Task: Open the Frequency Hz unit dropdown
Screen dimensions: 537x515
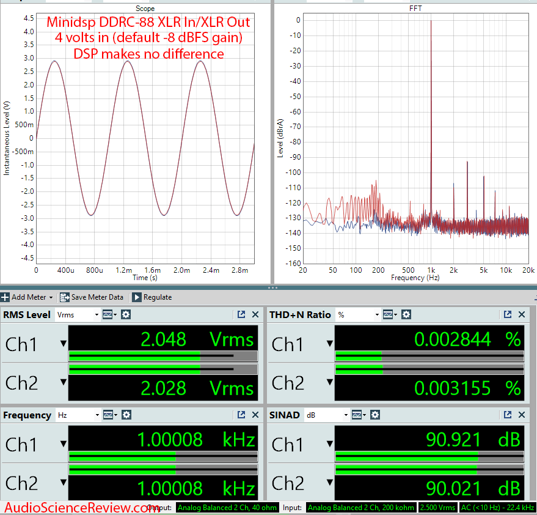Action: tap(78, 415)
